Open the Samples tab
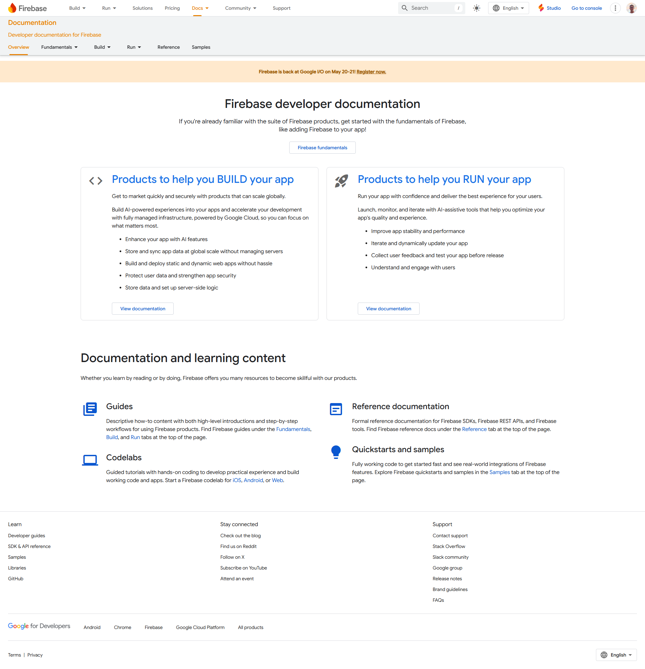Screen dimensions: 645x669 (201, 47)
